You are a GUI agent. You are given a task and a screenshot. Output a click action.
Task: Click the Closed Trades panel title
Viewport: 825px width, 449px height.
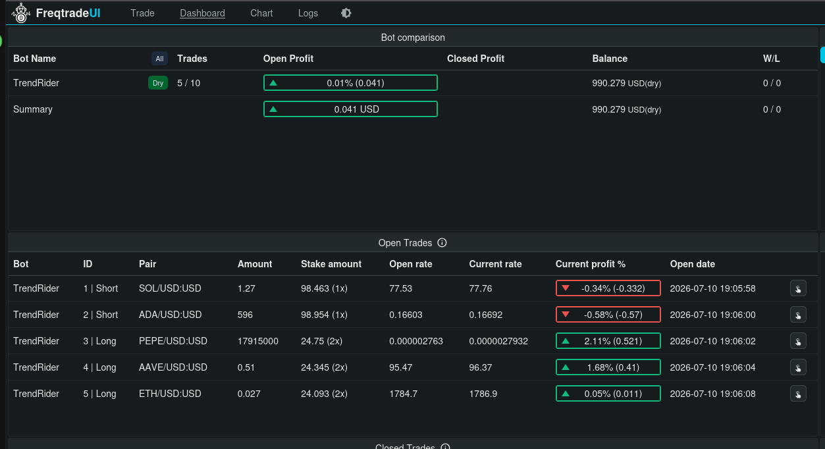[405, 447]
